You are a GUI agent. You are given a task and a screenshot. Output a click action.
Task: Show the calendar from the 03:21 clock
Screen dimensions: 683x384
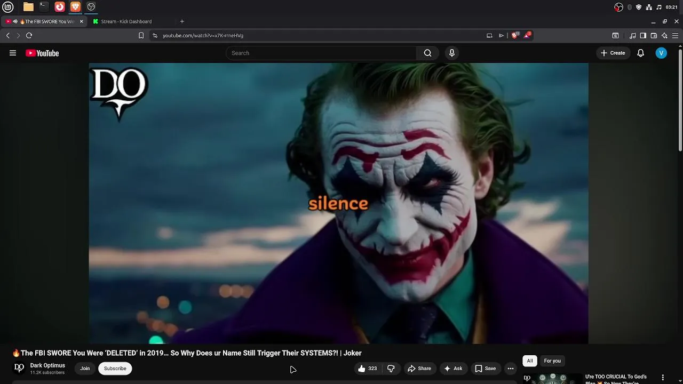point(672,7)
